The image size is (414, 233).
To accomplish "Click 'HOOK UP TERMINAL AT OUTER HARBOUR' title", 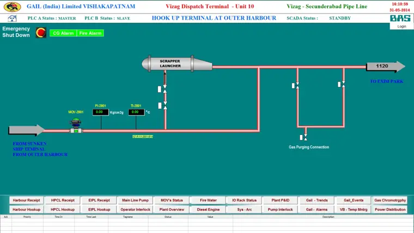I will click(x=214, y=18).
